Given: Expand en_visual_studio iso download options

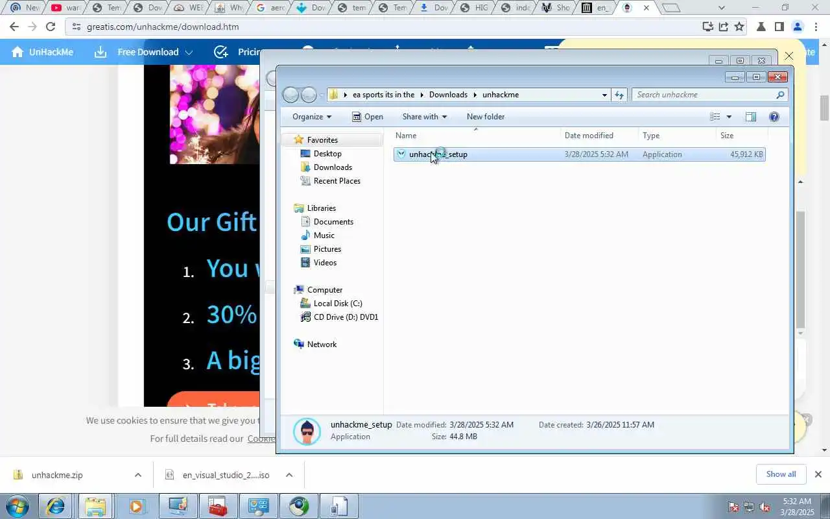Looking at the screenshot, I should [x=289, y=475].
